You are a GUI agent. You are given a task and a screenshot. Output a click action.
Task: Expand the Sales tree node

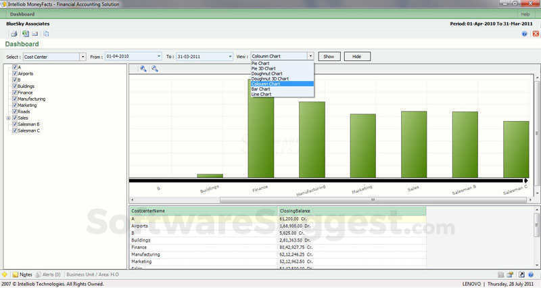click(x=9, y=118)
